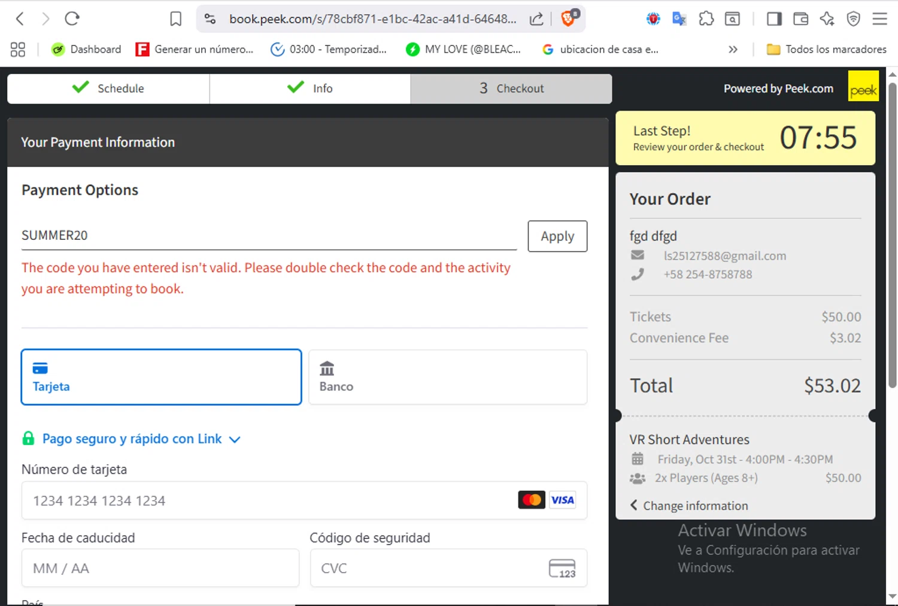The width and height of the screenshot is (898, 606).
Task: Select the Tarjeta payment method
Action: 161,377
